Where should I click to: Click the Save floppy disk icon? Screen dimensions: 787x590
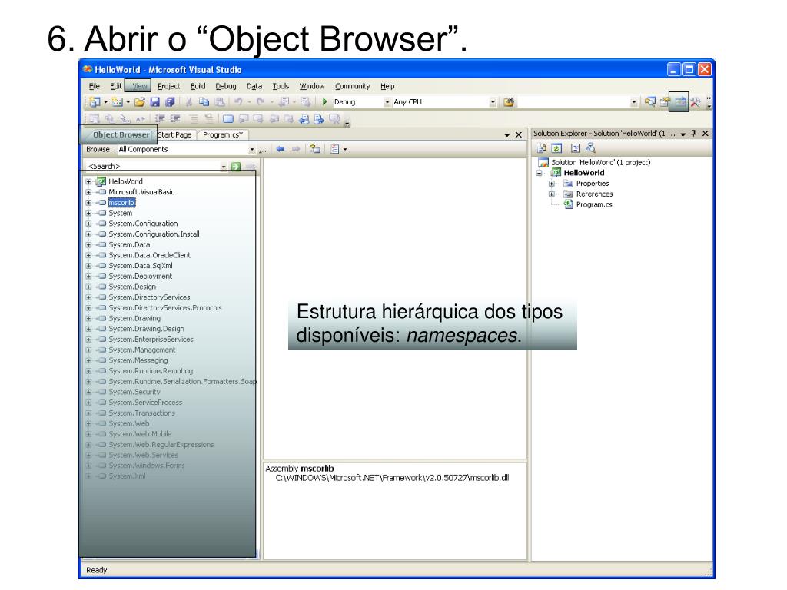(x=154, y=102)
